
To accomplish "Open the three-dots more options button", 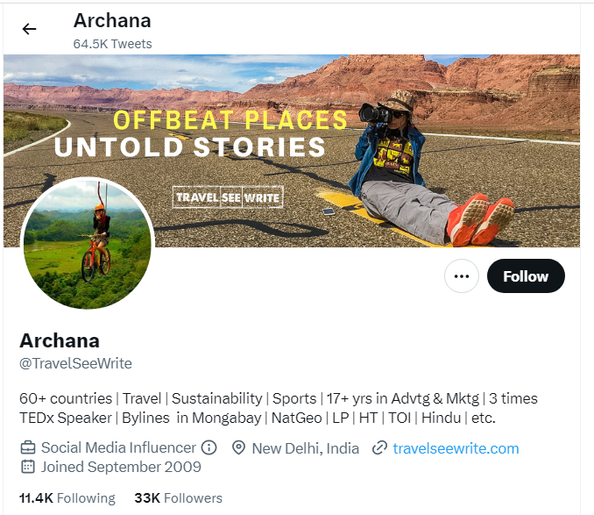I will [462, 276].
